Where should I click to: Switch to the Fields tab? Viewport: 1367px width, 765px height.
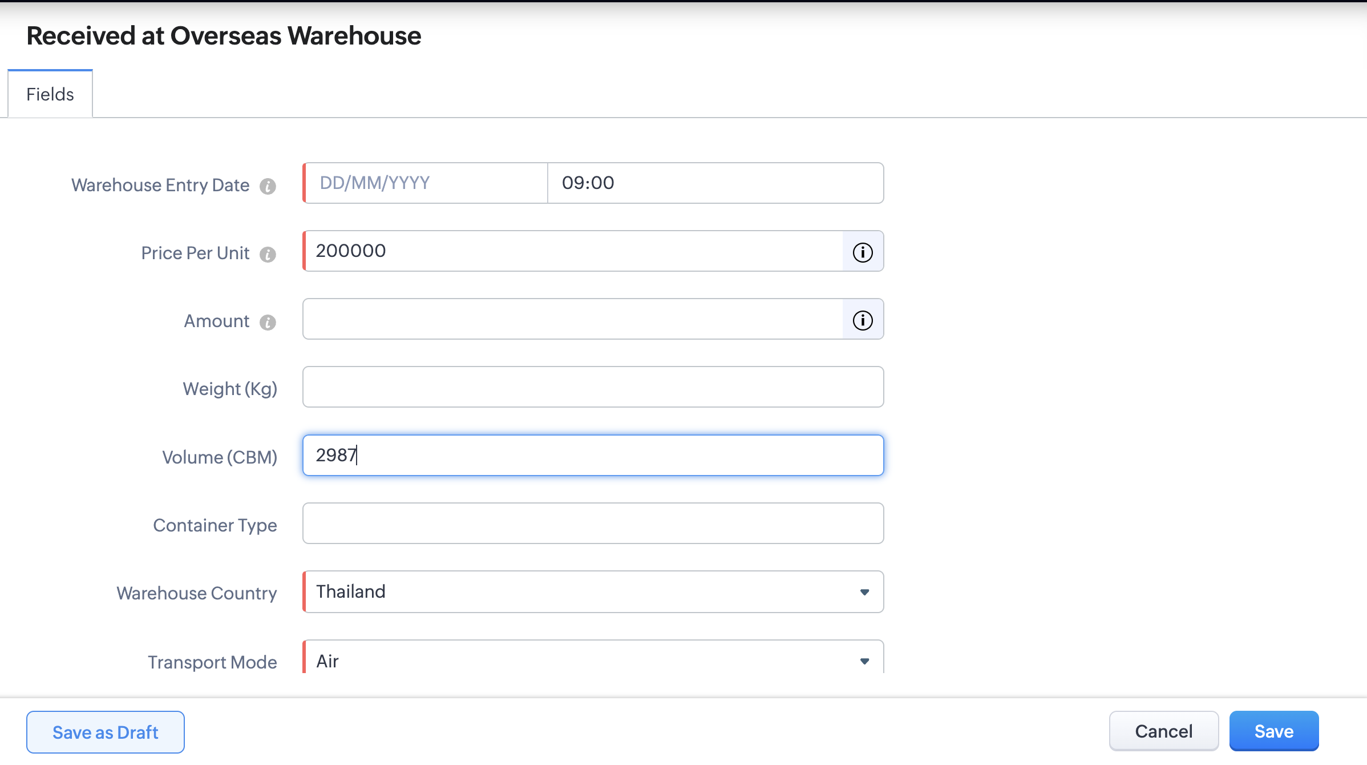pyautogui.click(x=50, y=94)
